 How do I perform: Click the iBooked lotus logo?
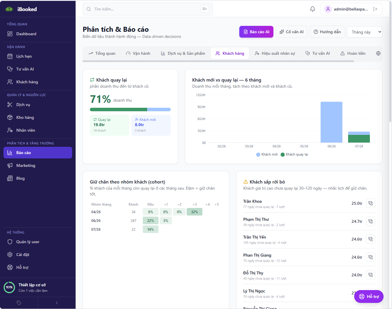(9, 9)
